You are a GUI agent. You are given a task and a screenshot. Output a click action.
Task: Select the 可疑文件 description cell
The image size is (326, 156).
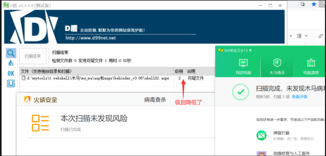[196, 78]
